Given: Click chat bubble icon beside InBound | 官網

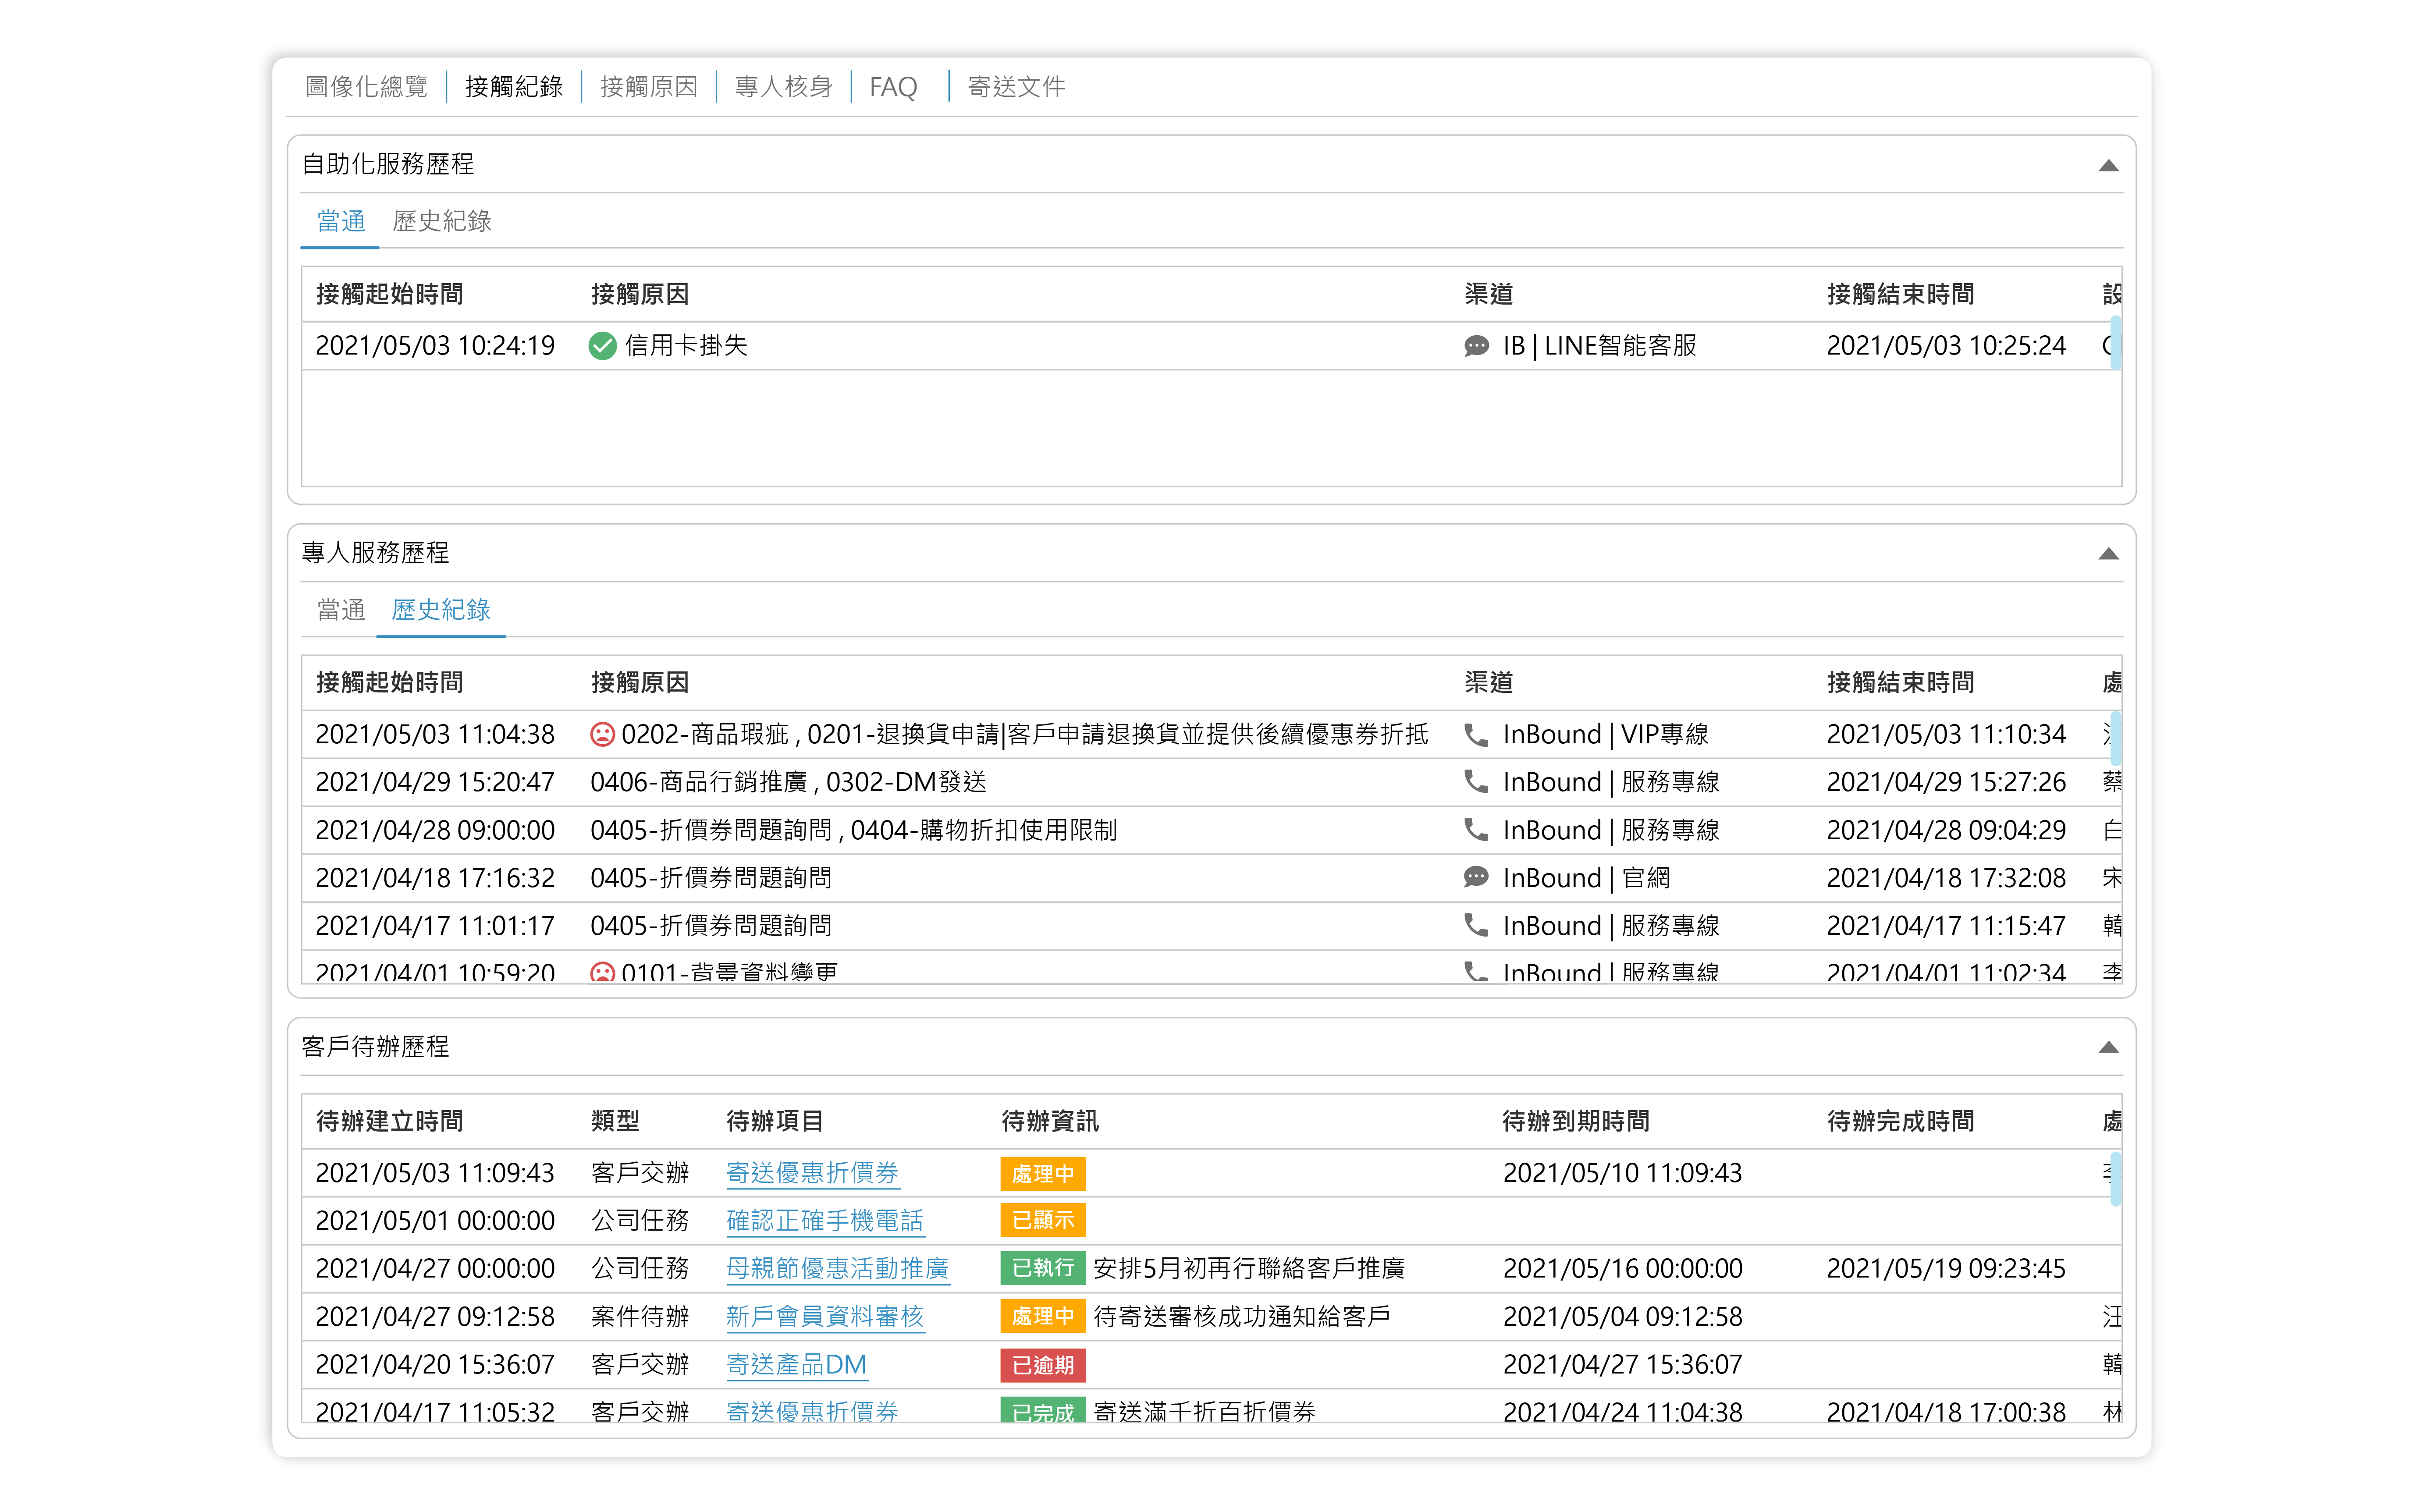Looking at the screenshot, I should point(1476,878).
